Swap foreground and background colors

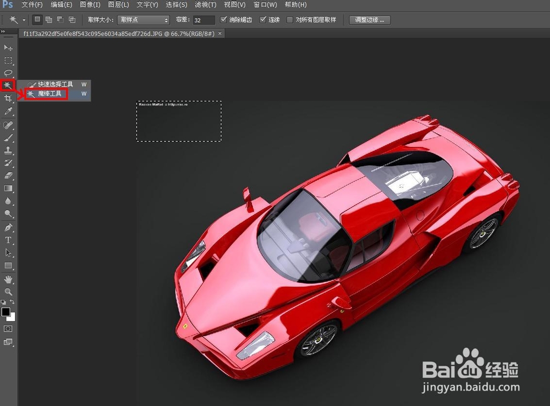12,302
